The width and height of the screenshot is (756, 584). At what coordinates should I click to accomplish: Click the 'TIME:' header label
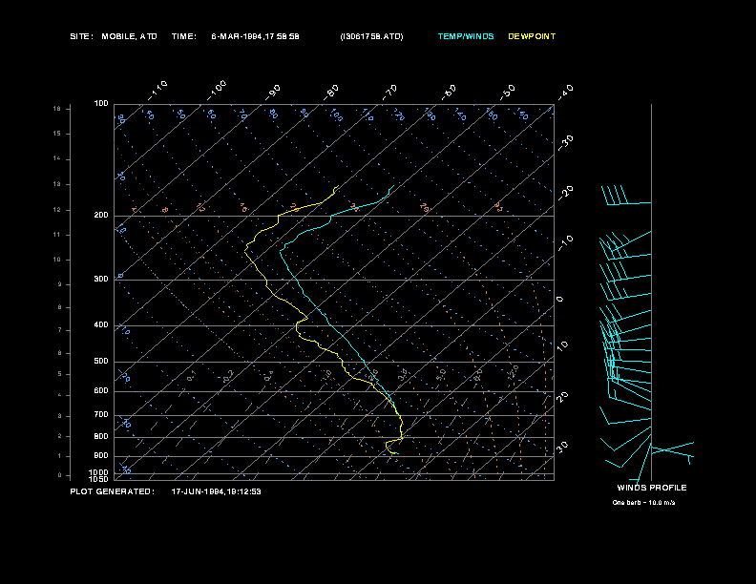183,36
